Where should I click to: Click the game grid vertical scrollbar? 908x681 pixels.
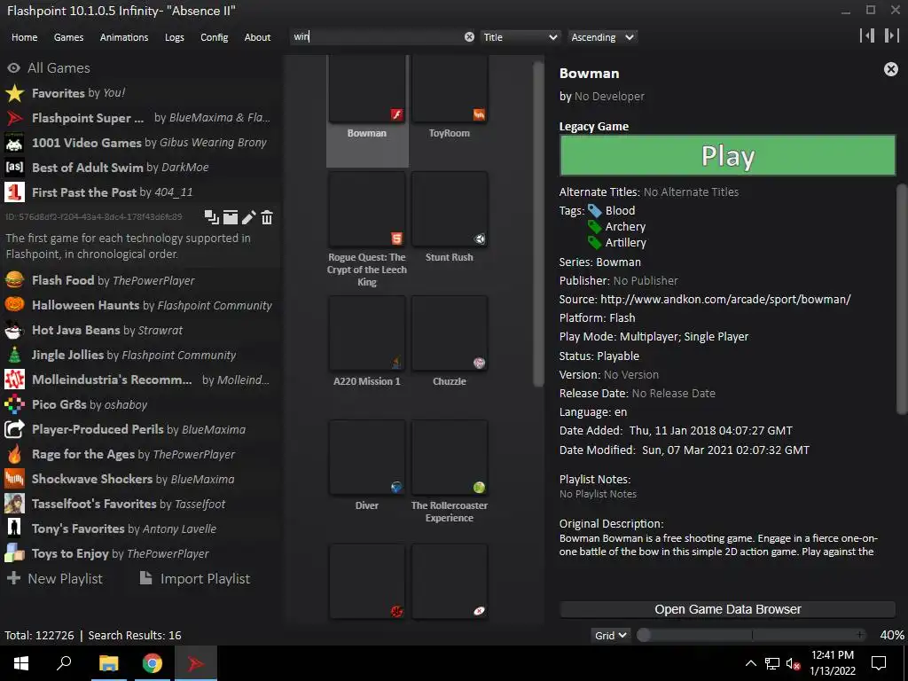[538, 223]
